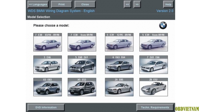Select the Z8 E52 roadster model
This screenshot has width=201, height=112.
154,87
